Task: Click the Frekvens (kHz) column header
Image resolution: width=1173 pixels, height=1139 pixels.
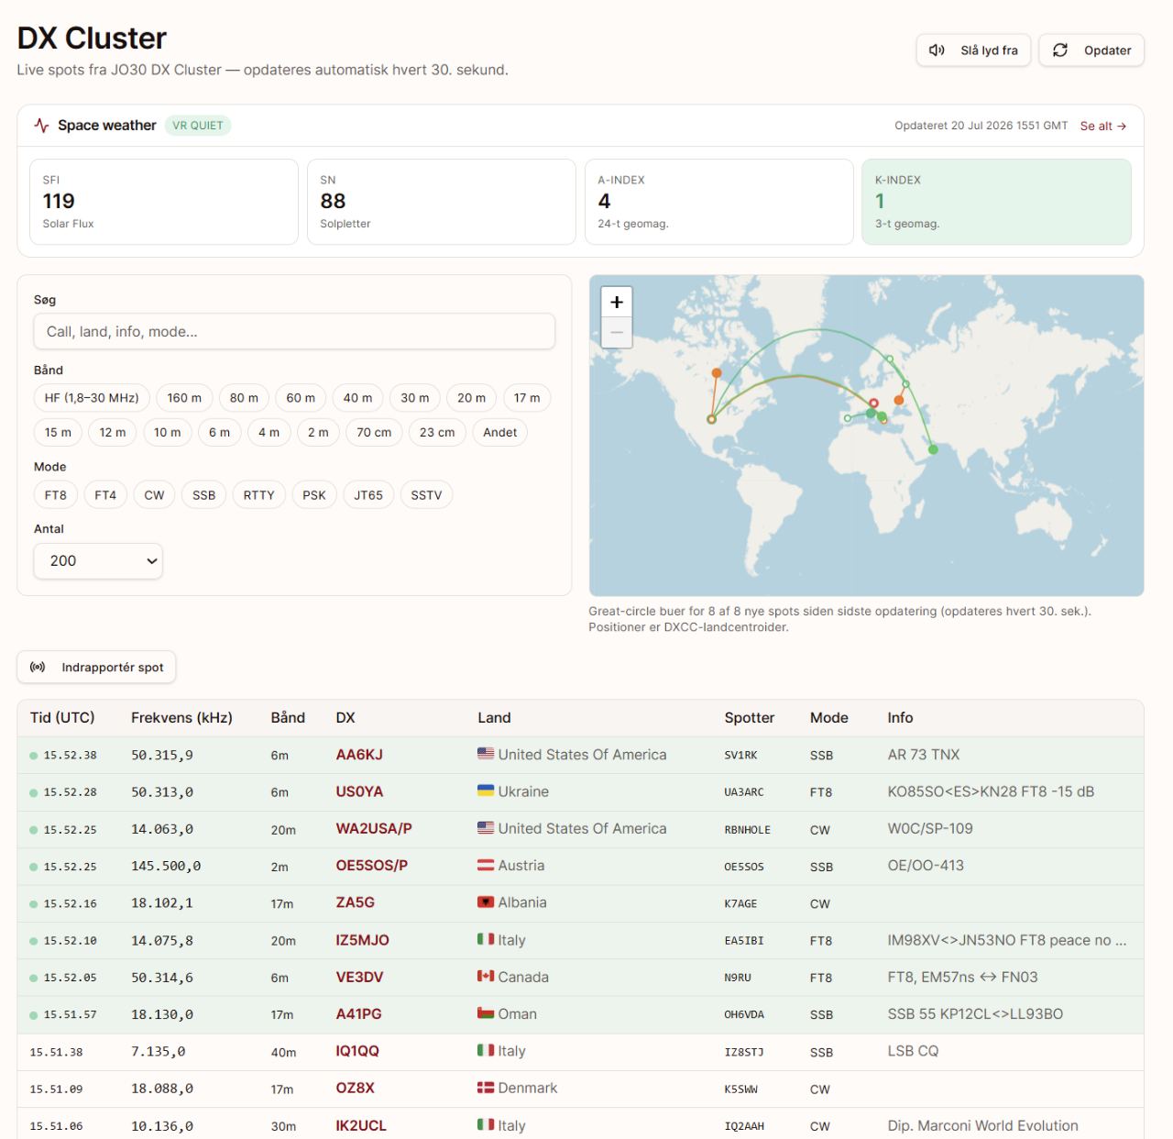Action: [x=181, y=718]
